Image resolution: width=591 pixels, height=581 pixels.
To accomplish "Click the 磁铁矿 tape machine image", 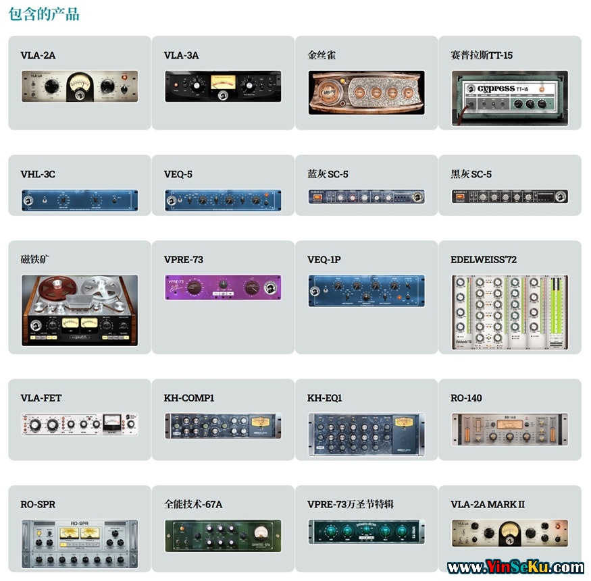I will click(x=80, y=310).
